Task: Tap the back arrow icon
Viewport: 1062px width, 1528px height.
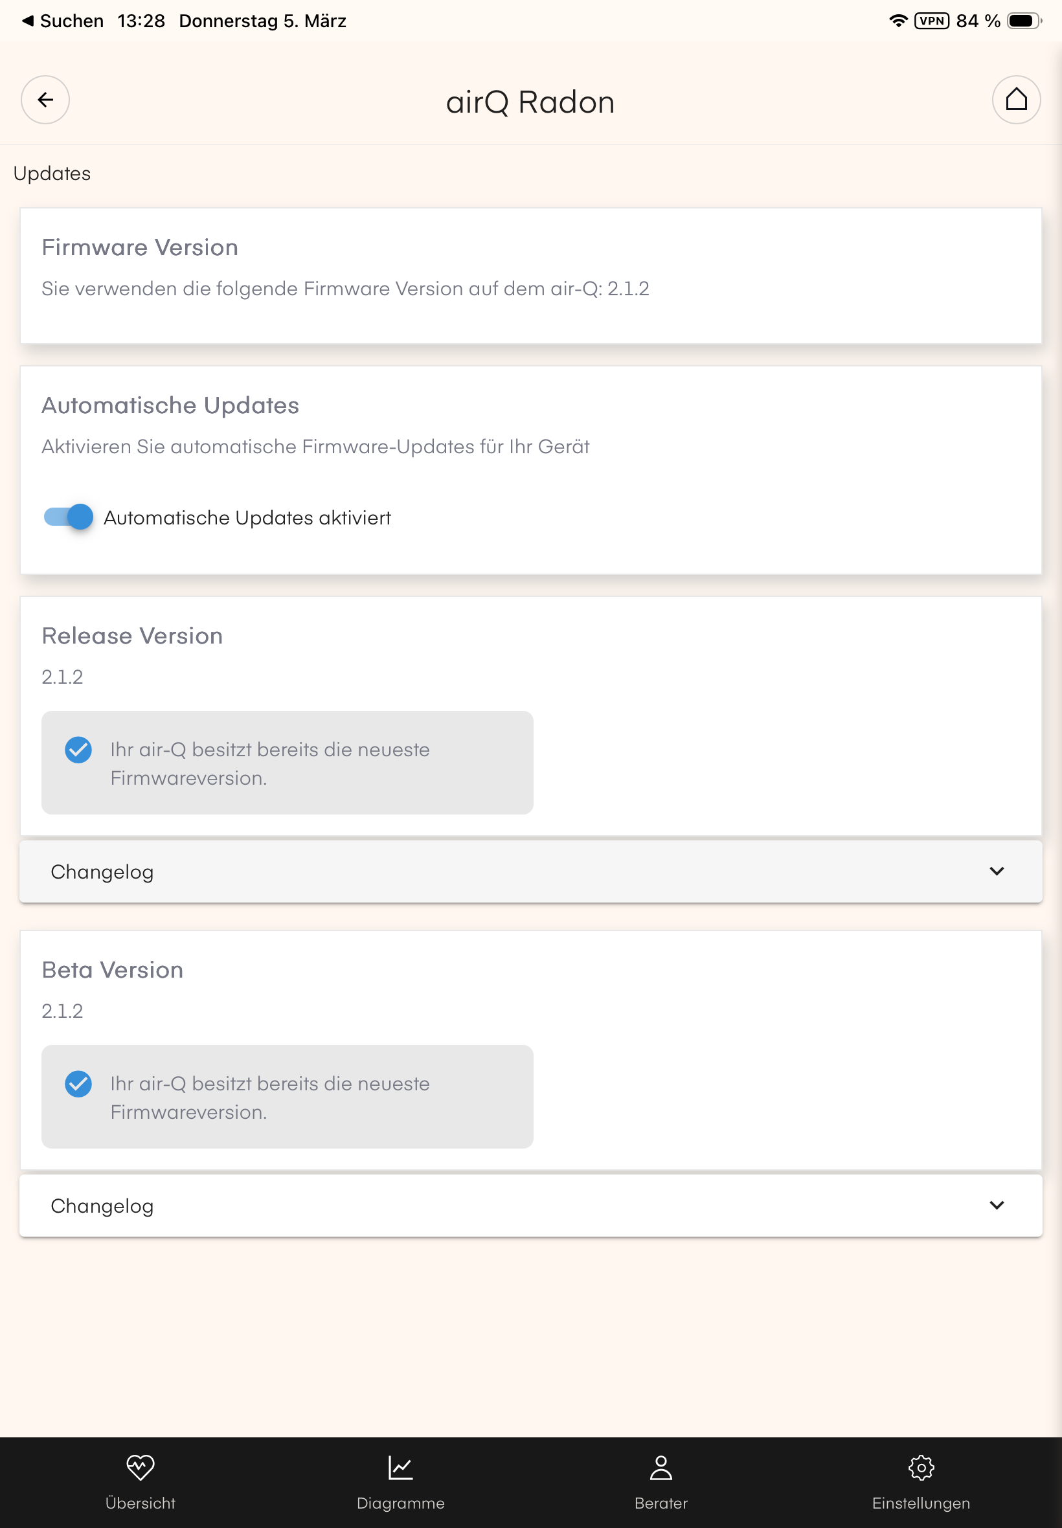Action: pos(45,100)
